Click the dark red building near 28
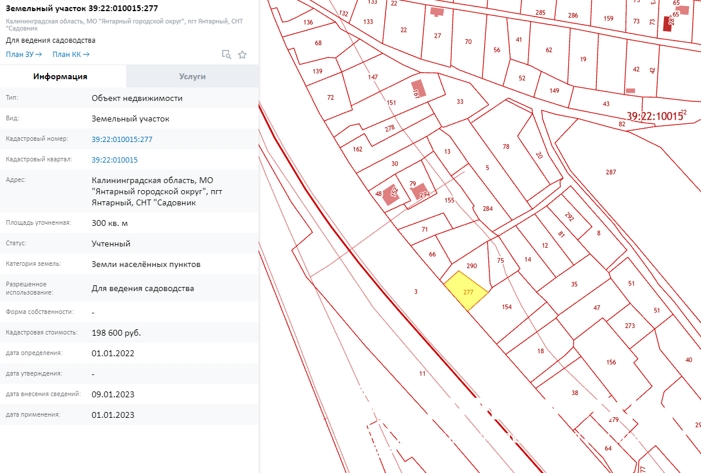Image resolution: width=701 pixels, height=473 pixels. [x=668, y=23]
